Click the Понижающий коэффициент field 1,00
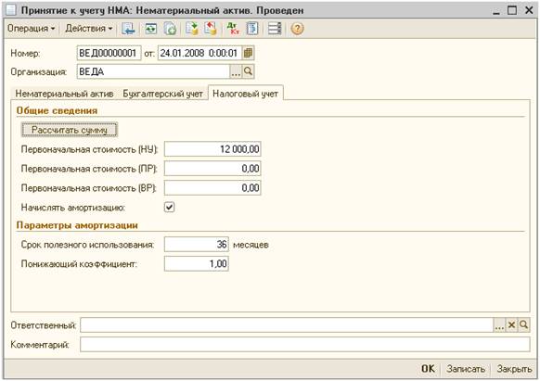 click(x=197, y=263)
